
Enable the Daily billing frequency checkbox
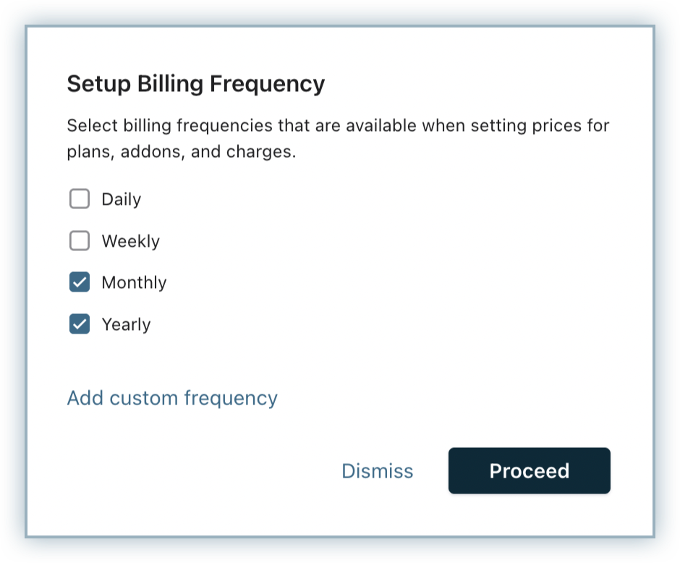80,199
